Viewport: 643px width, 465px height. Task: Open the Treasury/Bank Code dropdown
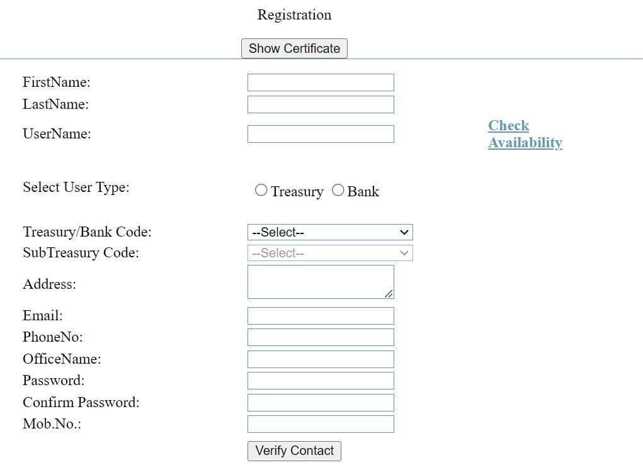pos(329,232)
